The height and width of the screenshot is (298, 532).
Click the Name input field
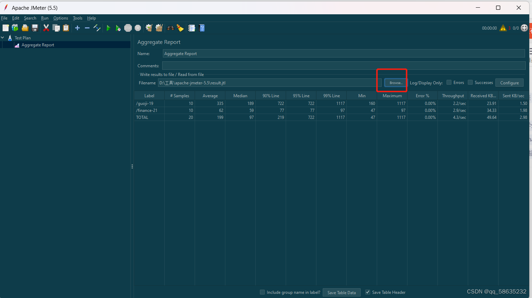344,53
